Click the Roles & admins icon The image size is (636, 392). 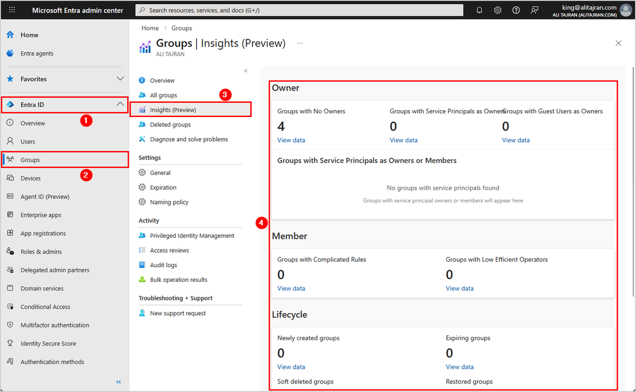[10, 252]
